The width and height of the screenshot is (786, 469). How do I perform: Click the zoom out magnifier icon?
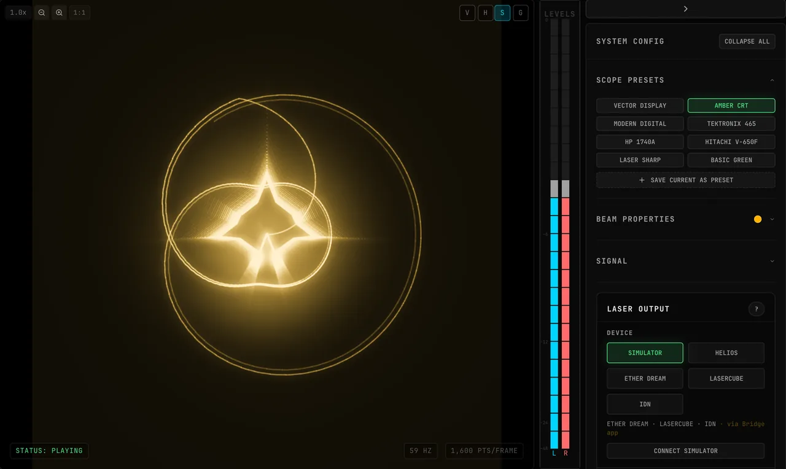click(x=41, y=12)
